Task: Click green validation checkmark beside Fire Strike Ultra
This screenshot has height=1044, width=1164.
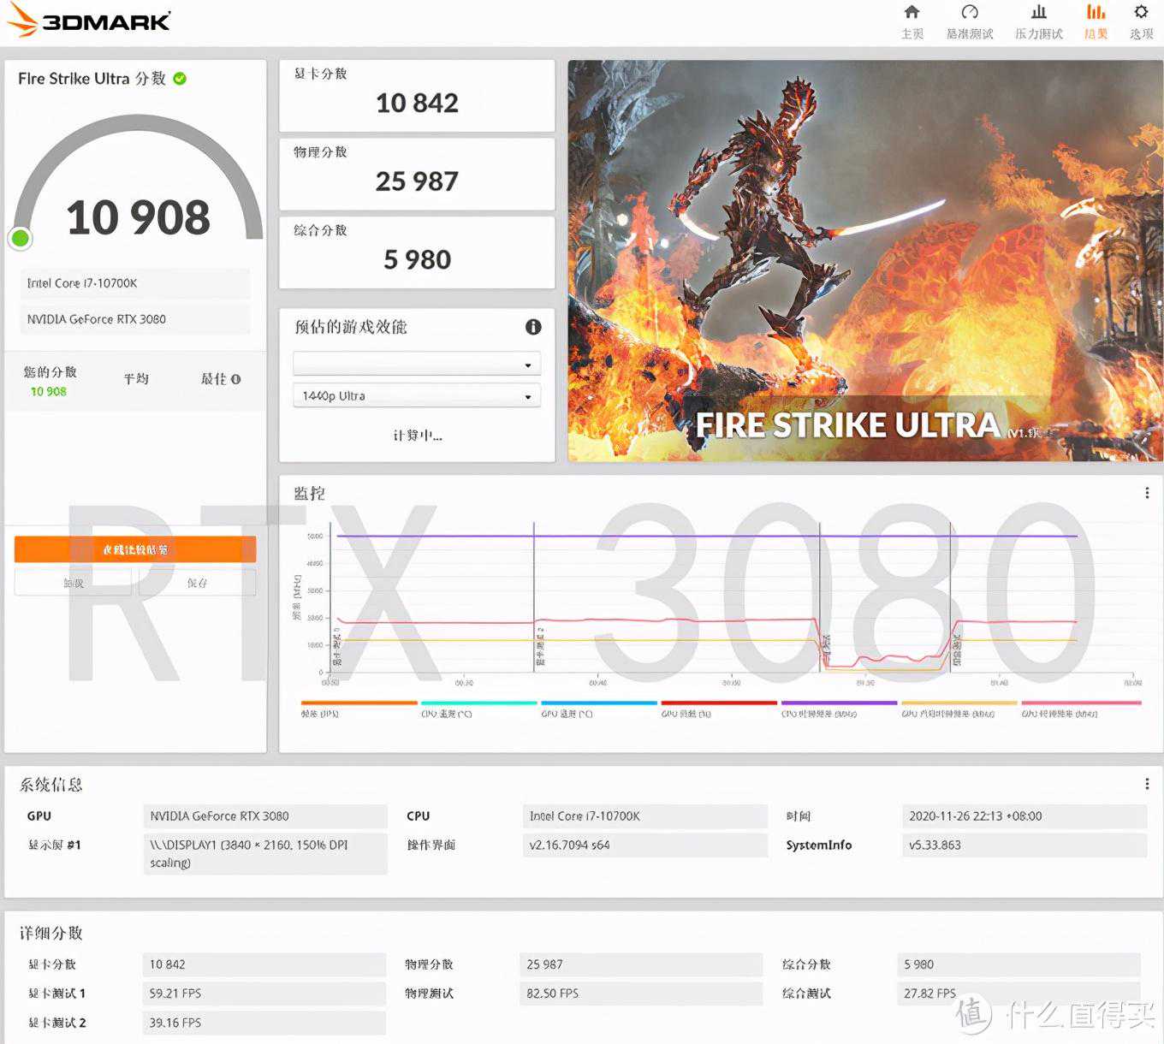Action: pyautogui.click(x=180, y=79)
